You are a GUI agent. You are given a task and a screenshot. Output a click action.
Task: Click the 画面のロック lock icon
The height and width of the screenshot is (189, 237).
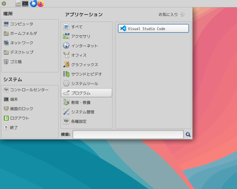tap(6, 109)
